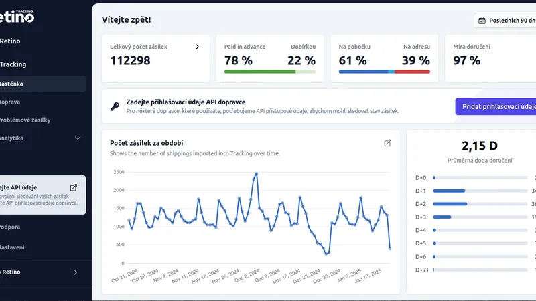
Task: Click the Vítejte zpět! heading
Action: point(126,20)
